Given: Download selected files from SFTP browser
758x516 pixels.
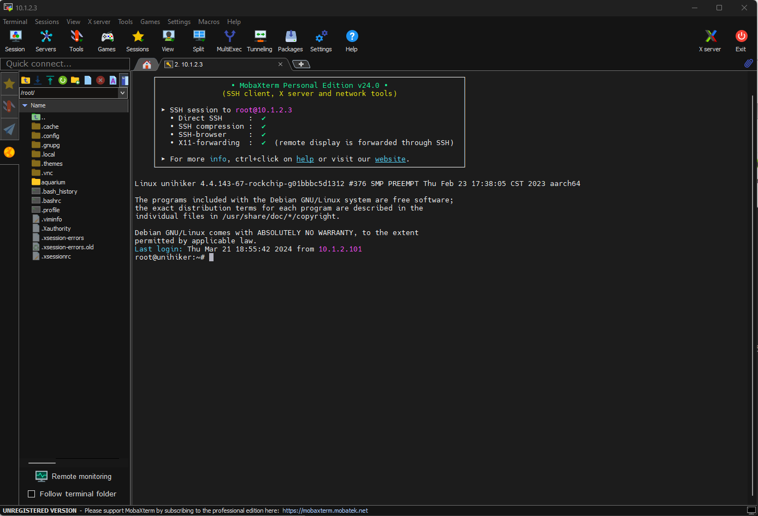Looking at the screenshot, I should tap(38, 80).
